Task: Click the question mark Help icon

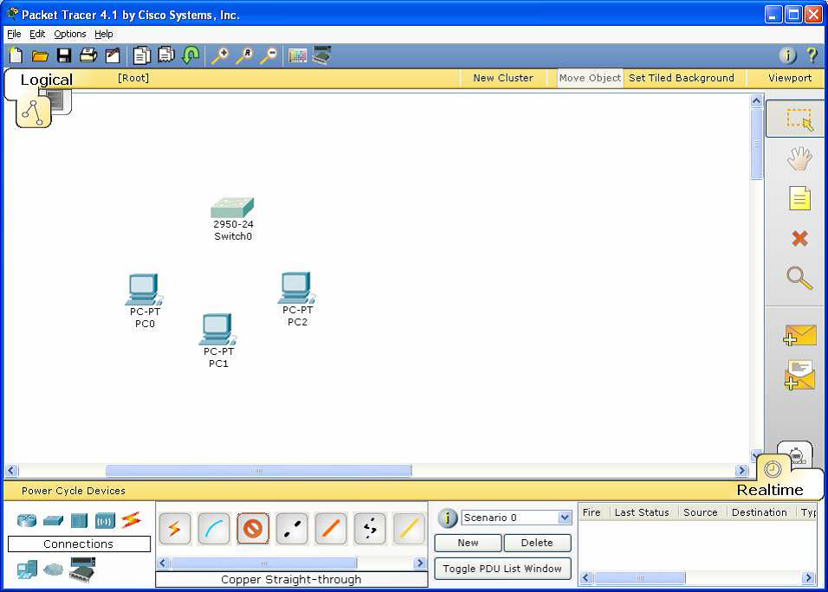Action: click(812, 55)
